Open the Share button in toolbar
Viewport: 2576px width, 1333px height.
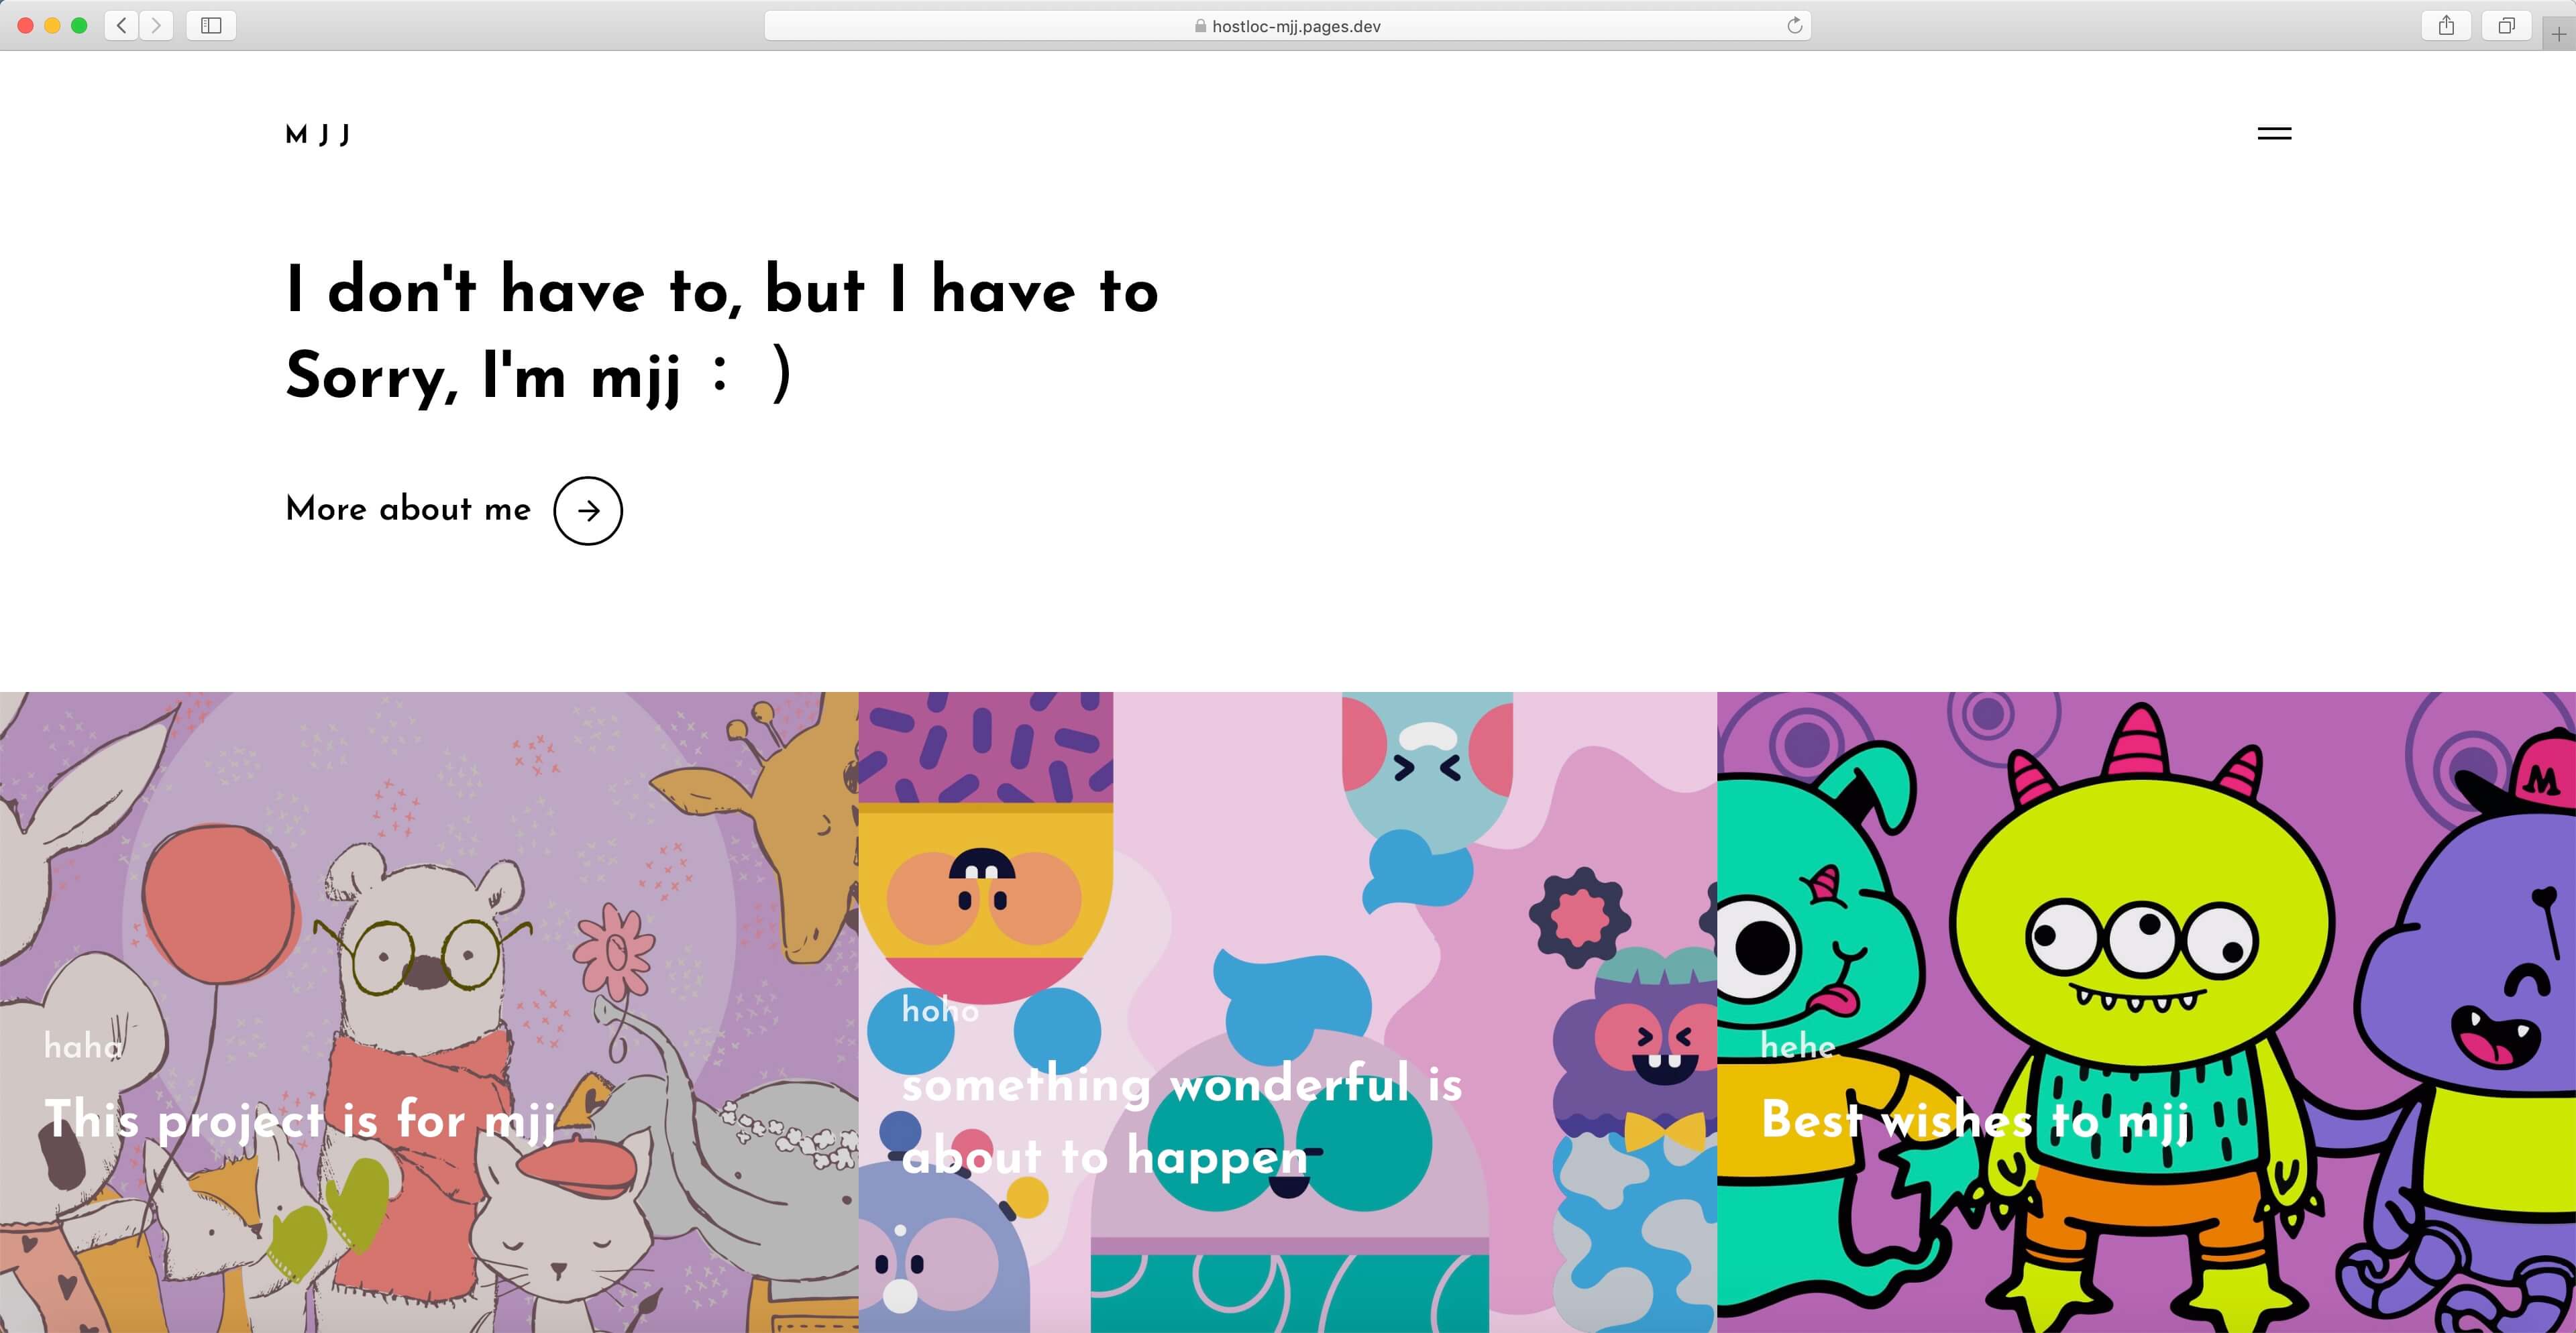click(2446, 26)
